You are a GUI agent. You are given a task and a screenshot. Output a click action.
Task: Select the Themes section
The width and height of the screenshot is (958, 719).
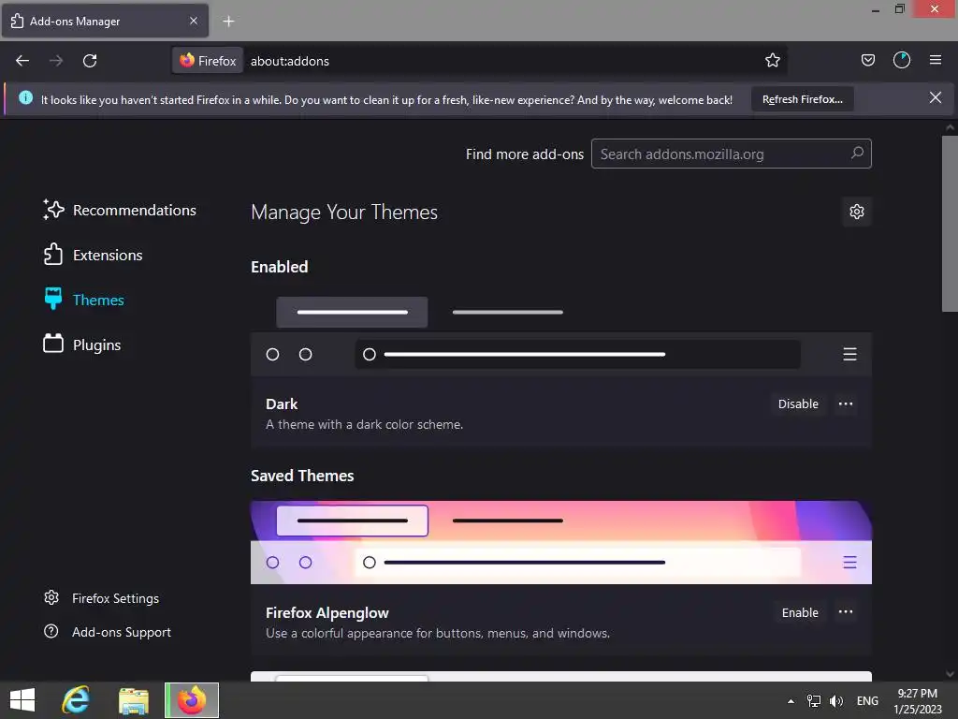tap(83, 300)
